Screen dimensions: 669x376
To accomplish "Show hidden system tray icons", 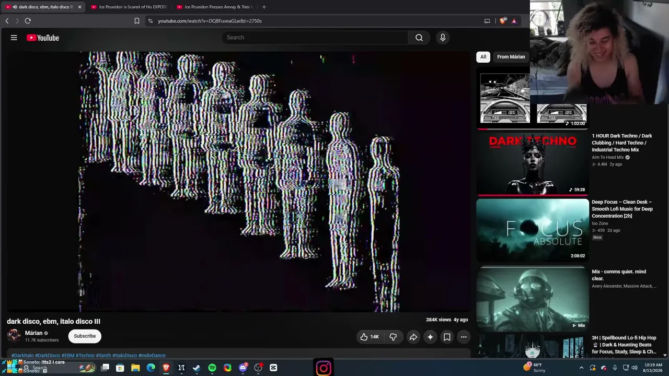I will 581,368.
